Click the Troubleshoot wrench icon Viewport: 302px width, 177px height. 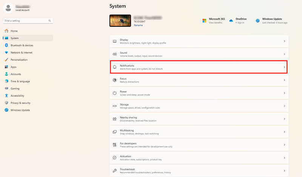(115, 171)
